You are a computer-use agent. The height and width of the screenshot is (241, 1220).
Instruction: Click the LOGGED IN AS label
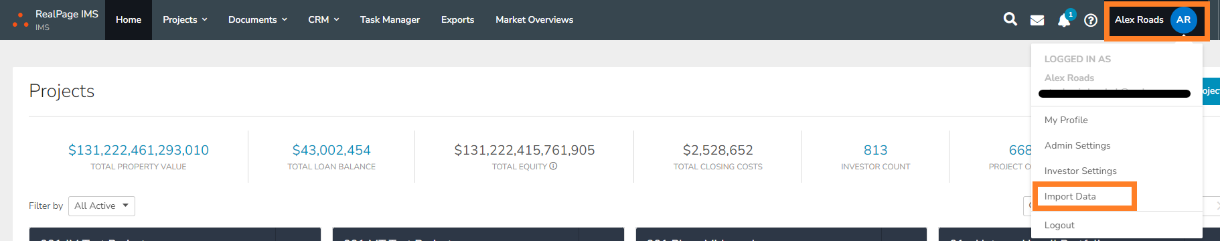tap(1077, 59)
